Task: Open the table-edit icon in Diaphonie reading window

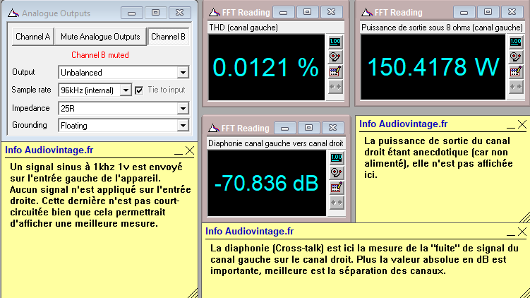Action: coord(337,188)
